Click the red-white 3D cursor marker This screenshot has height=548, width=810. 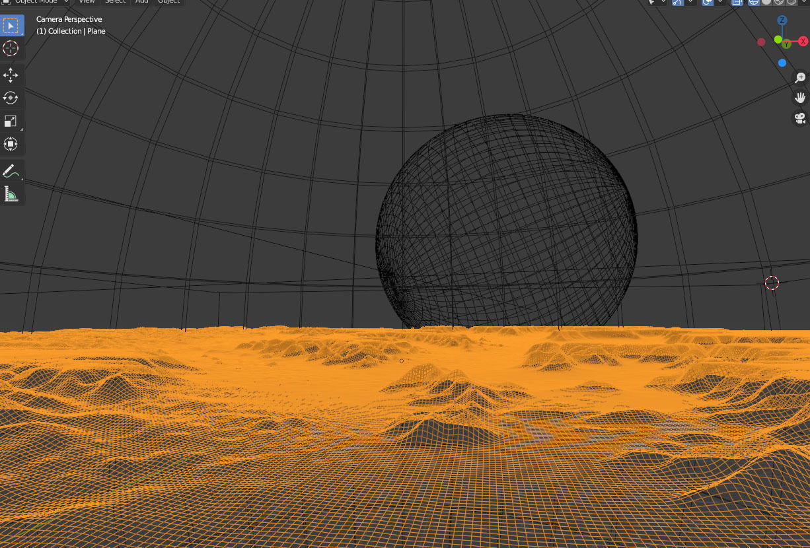tap(772, 283)
